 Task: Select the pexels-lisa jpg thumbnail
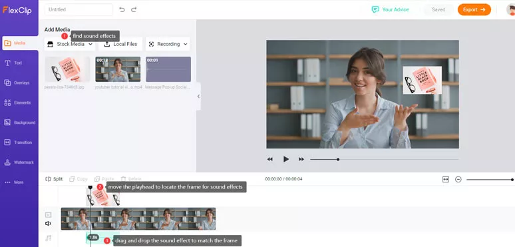(x=67, y=69)
